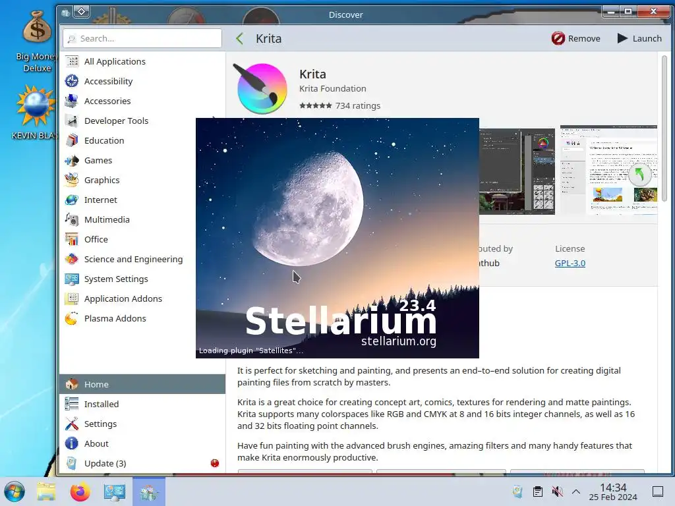
Task: Click the muted volume tray icon
Action: (x=557, y=492)
